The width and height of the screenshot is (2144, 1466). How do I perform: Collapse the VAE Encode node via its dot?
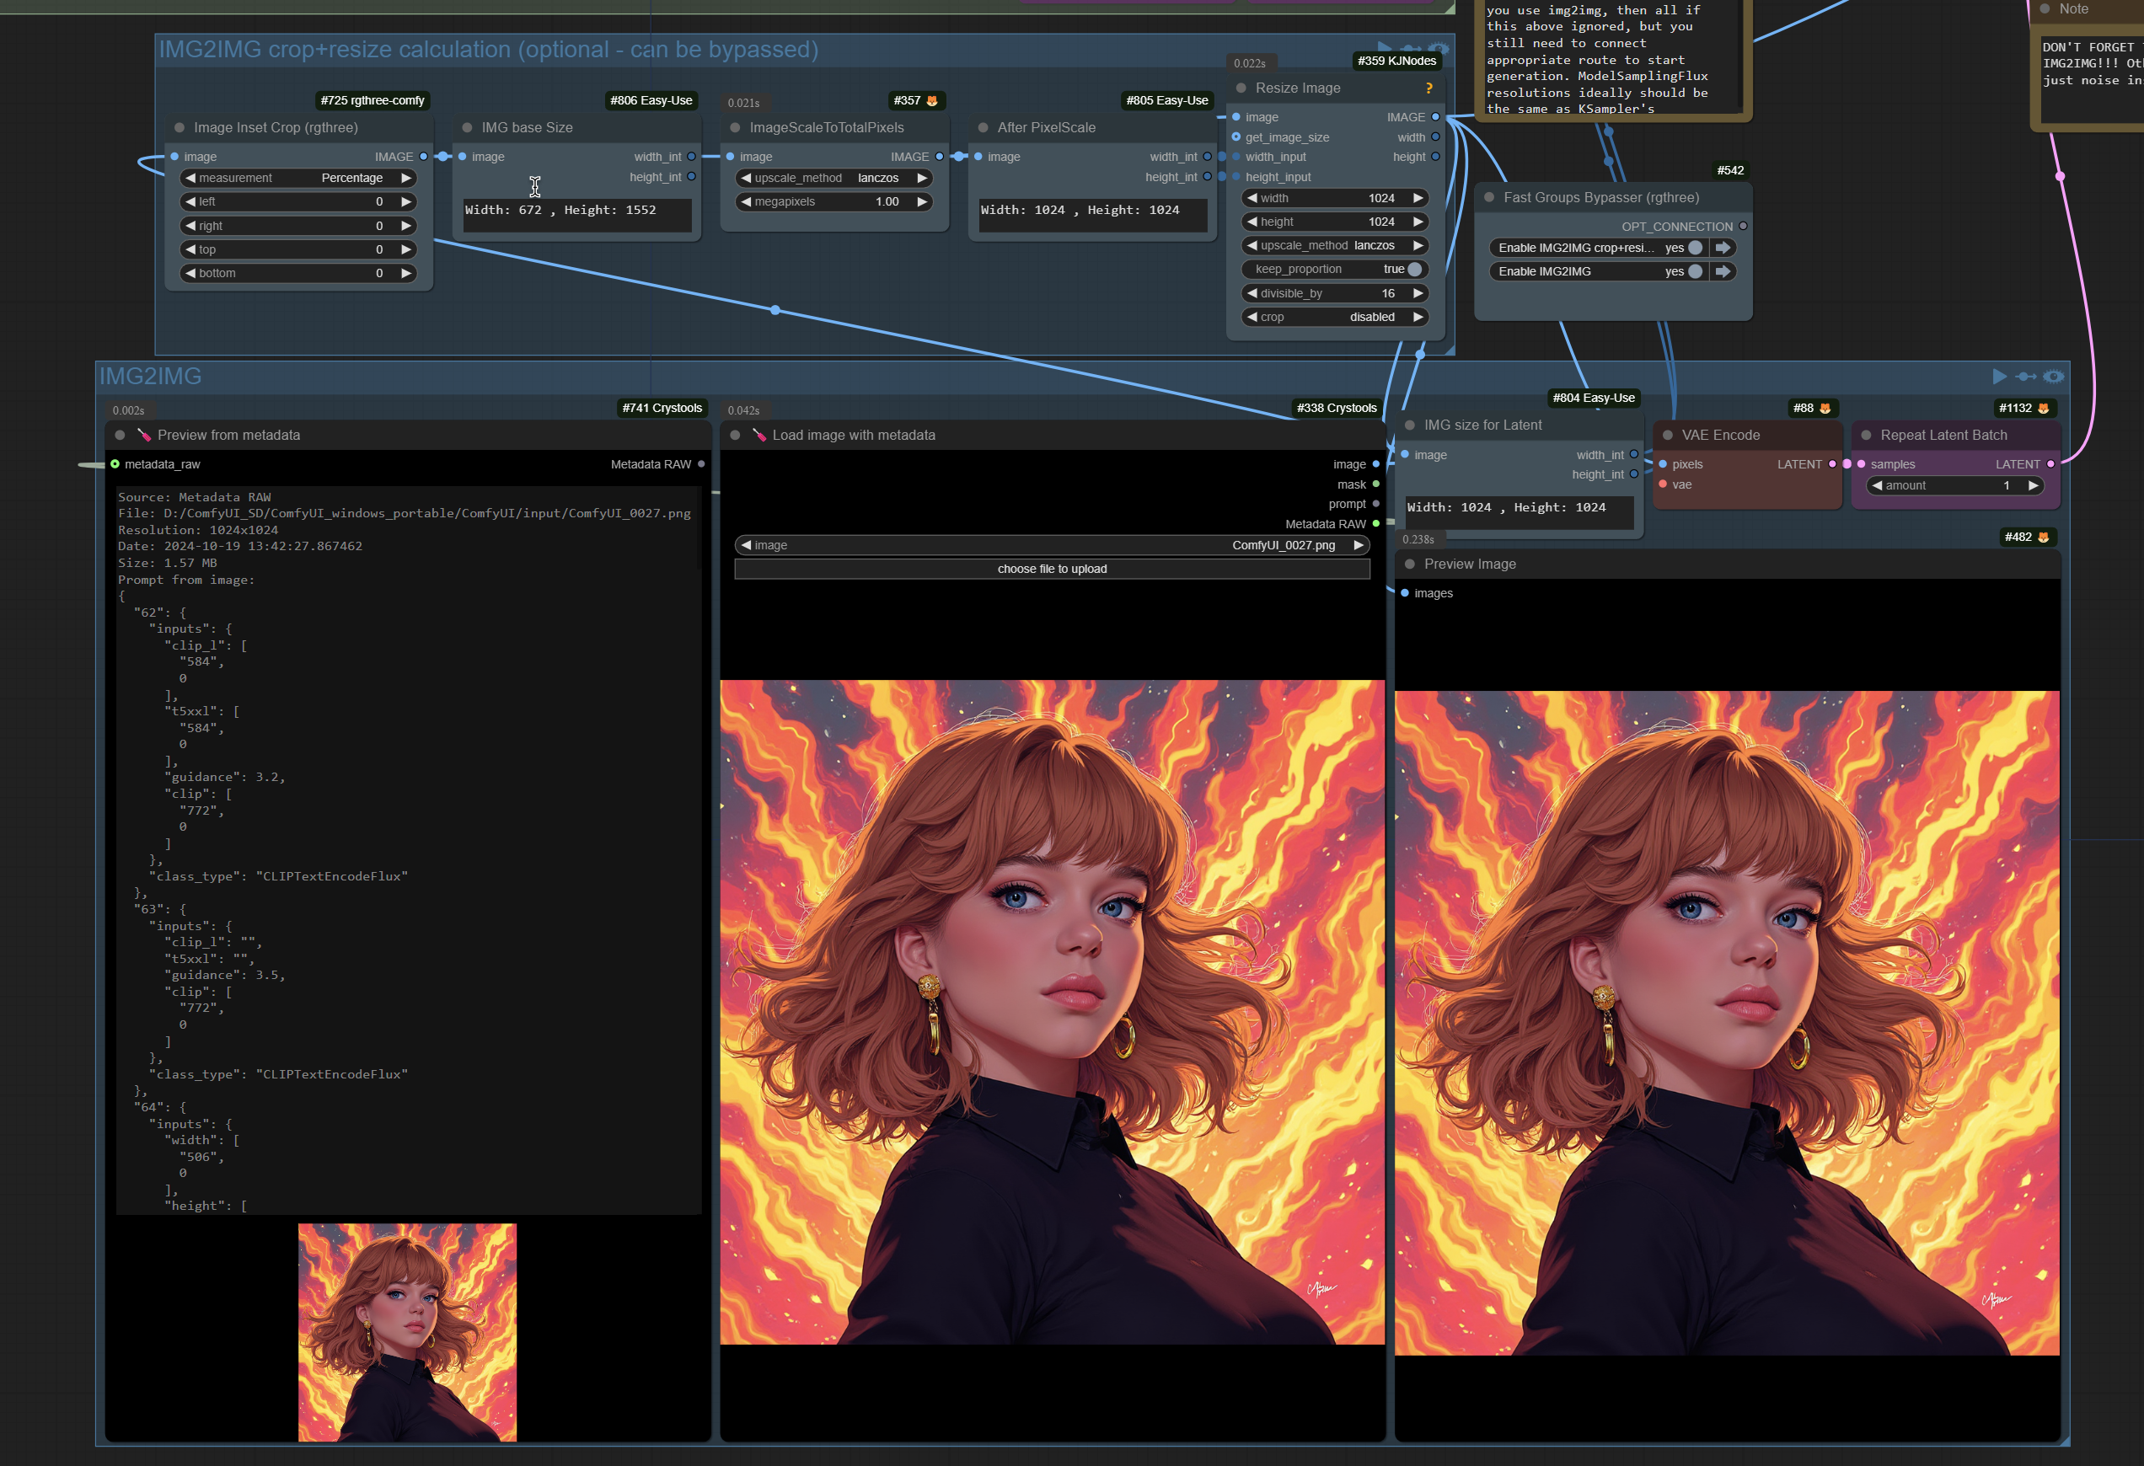click(x=1667, y=436)
